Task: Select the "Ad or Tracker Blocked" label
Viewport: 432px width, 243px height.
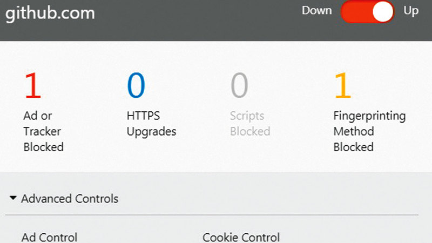Action: (43, 131)
